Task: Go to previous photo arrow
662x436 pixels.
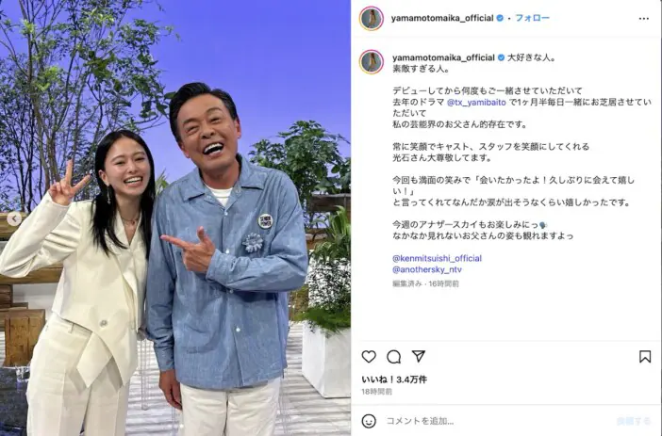Action: (14, 218)
